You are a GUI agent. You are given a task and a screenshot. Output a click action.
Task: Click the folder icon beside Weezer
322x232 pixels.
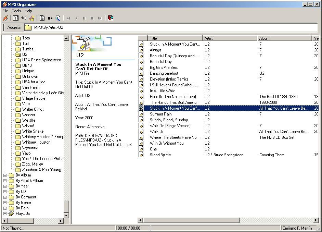pos(18,115)
